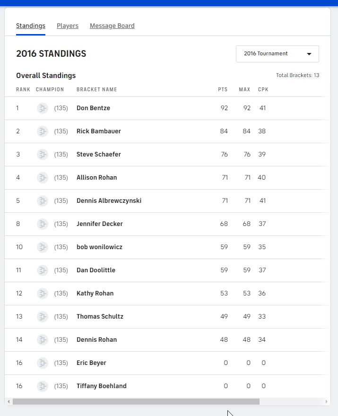Click the scrollbar right arrow
This screenshot has height=416, width=338.
click(327, 402)
